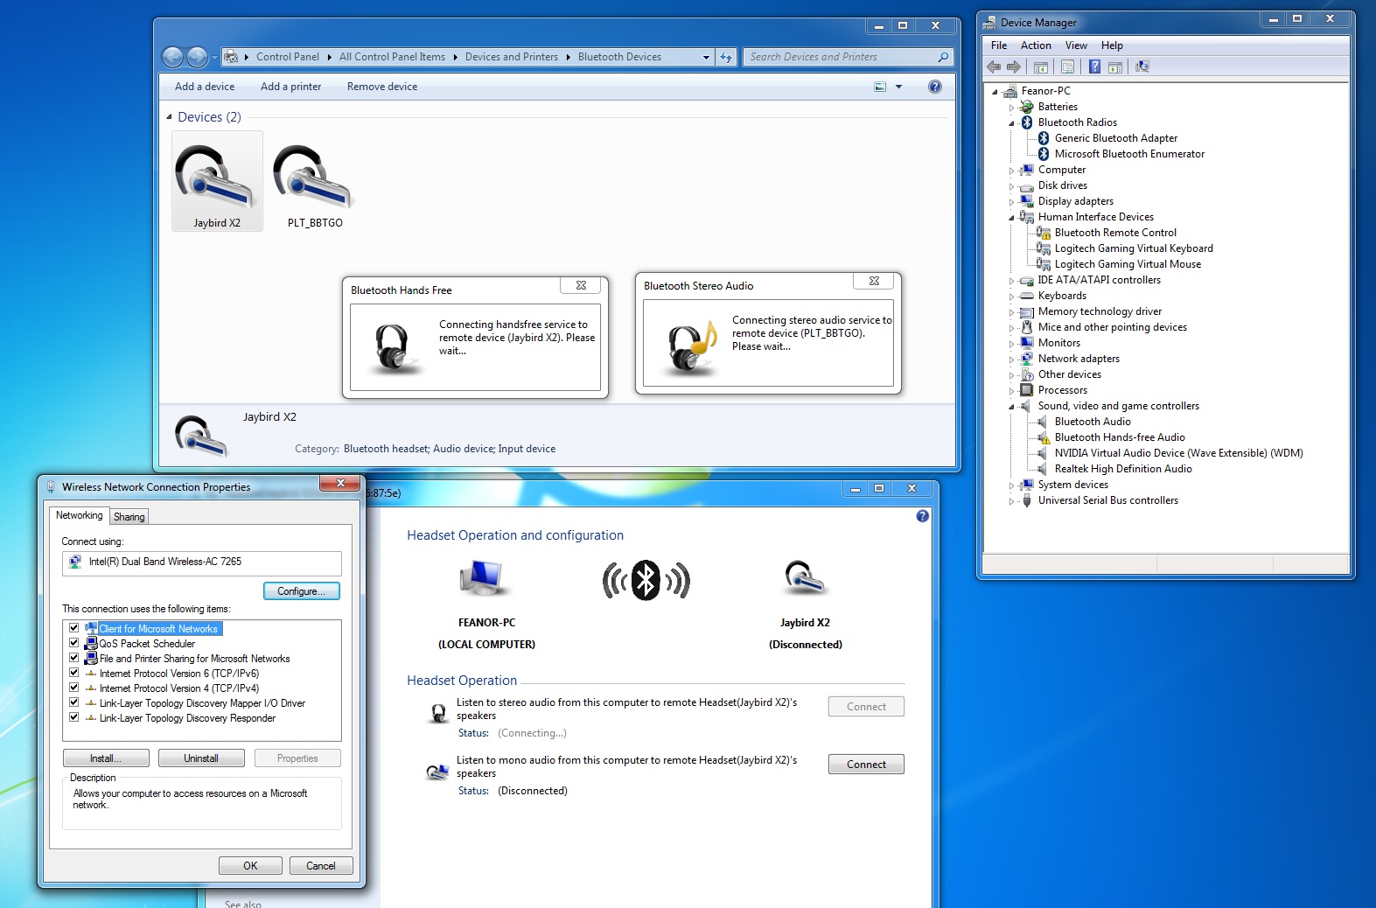Viewport: 1376px width, 908px height.
Task: Switch to the Sharing tab
Action: point(129,517)
